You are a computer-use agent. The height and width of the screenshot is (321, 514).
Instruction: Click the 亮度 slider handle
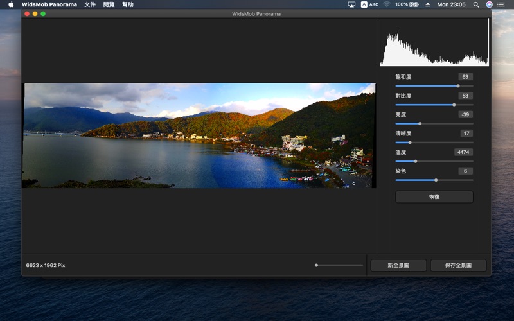(420, 123)
